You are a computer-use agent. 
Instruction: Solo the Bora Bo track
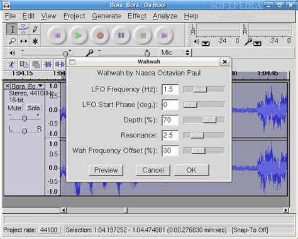pos(34,108)
